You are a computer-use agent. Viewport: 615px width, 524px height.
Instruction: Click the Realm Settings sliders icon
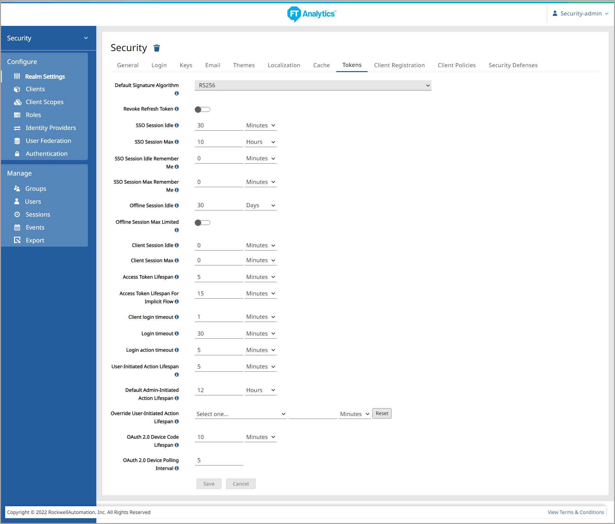coord(17,76)
